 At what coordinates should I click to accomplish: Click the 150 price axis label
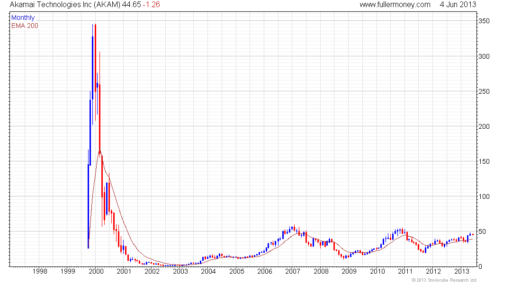click(484, 161)
